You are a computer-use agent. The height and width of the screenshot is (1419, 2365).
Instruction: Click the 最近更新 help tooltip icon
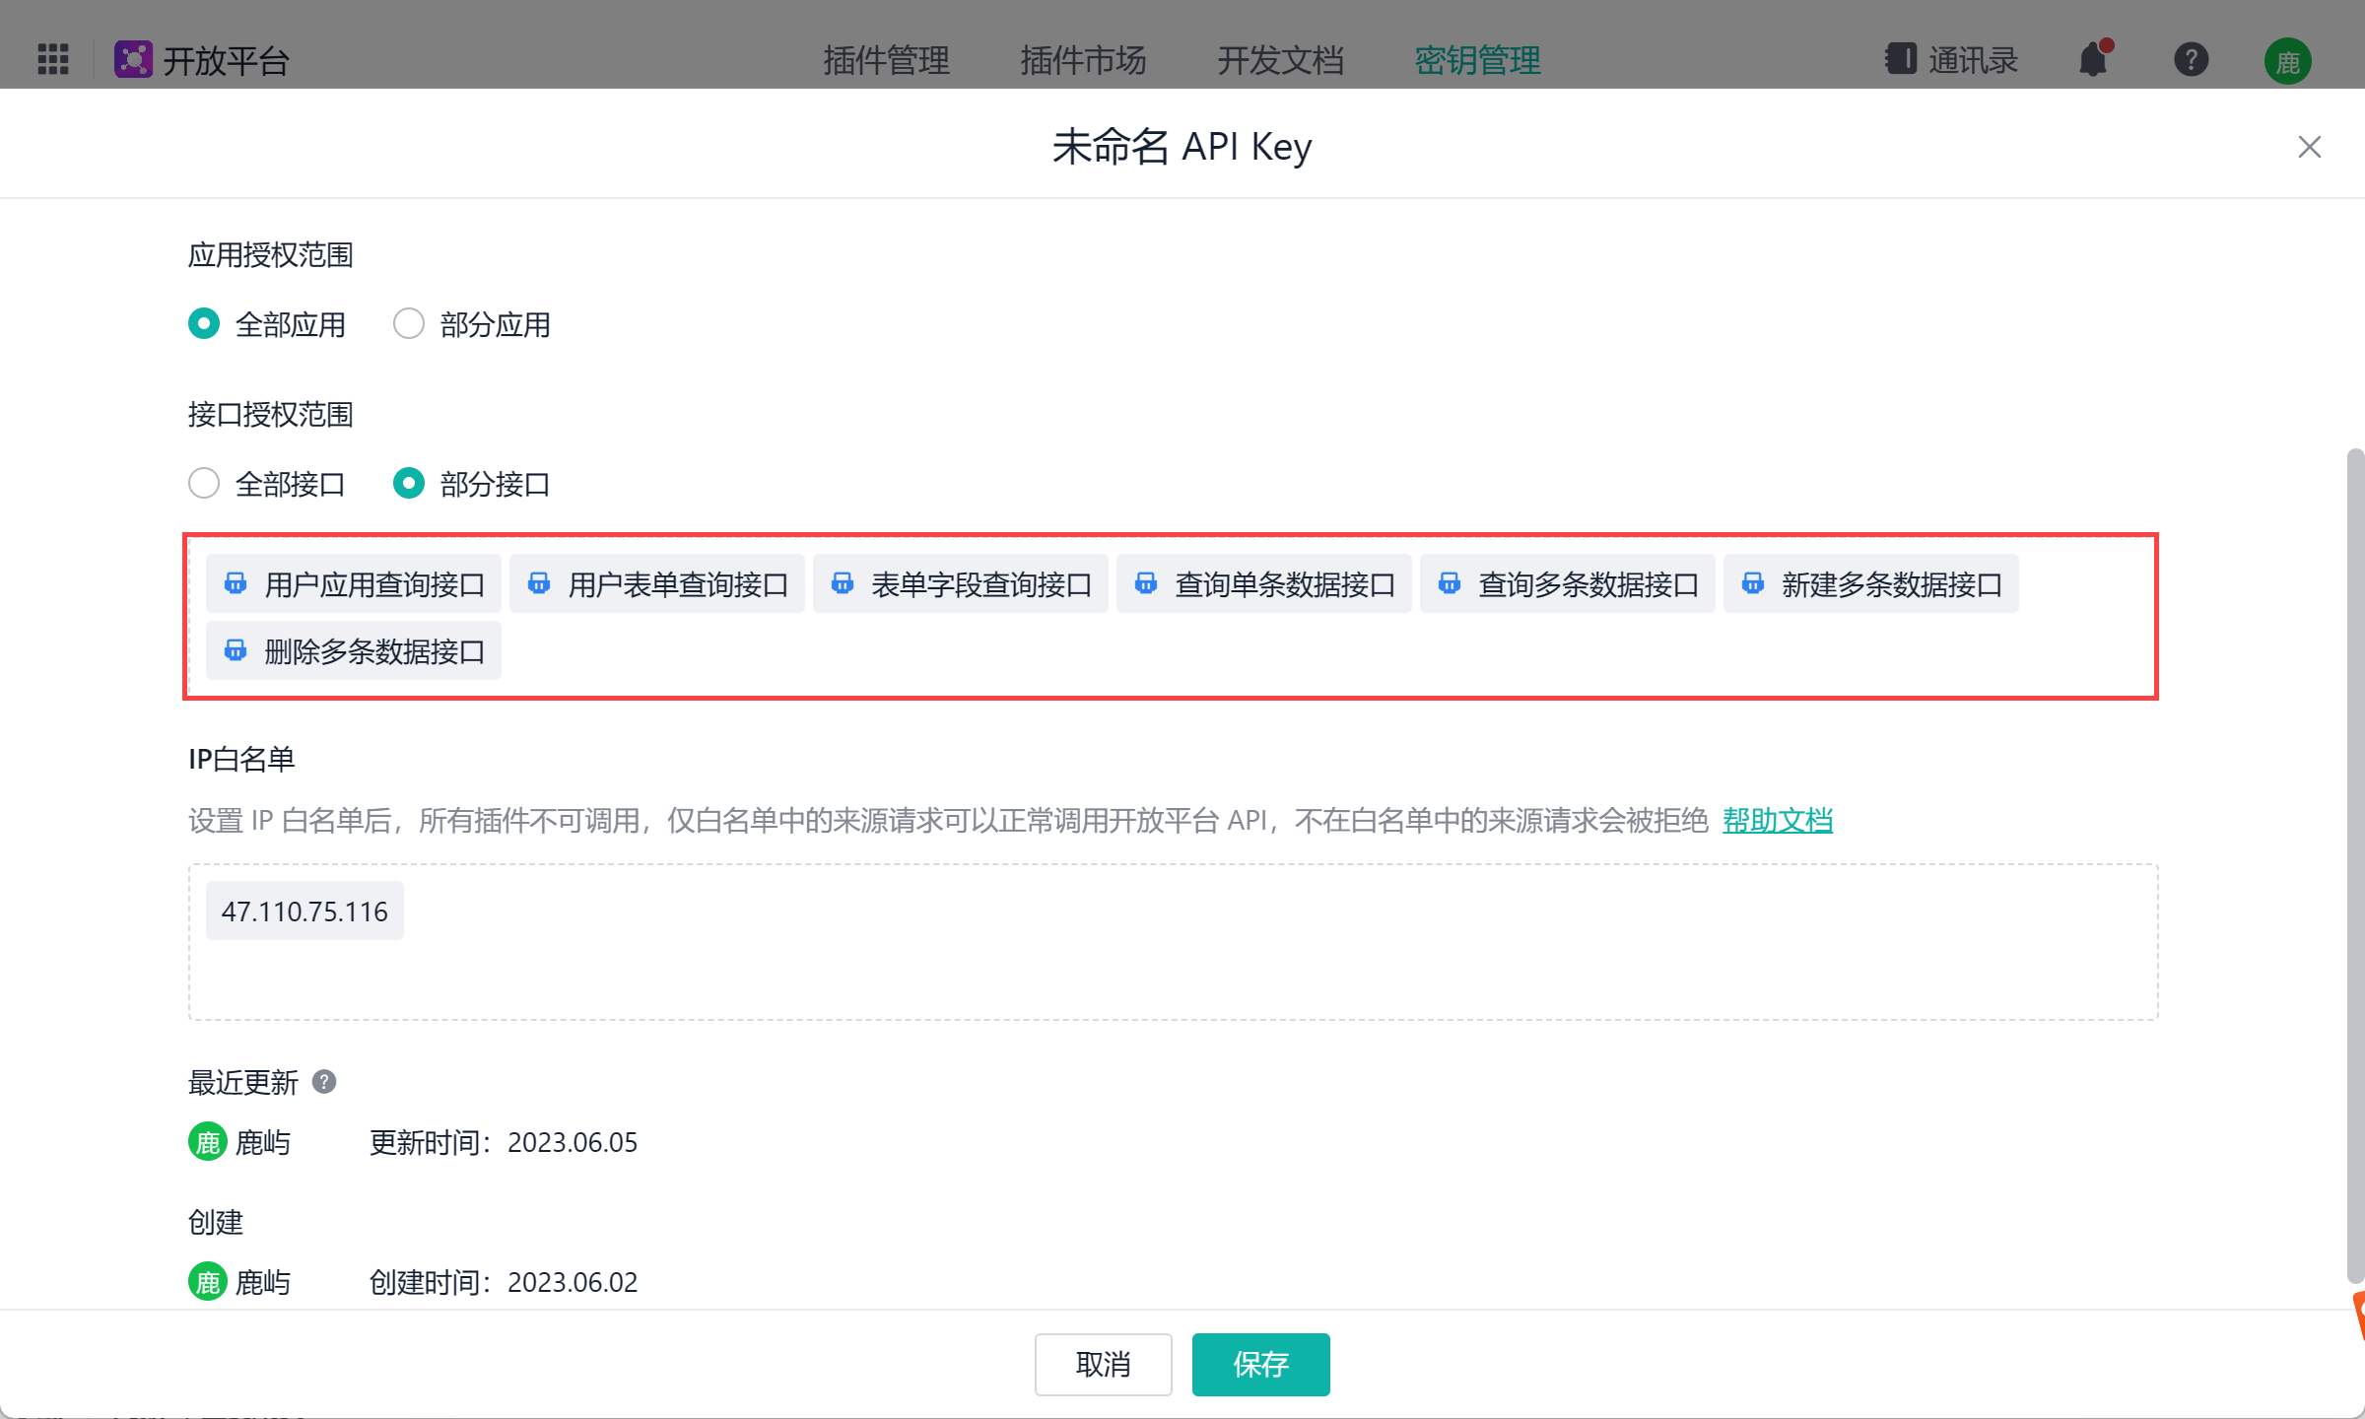click(x=324, y=1082)
